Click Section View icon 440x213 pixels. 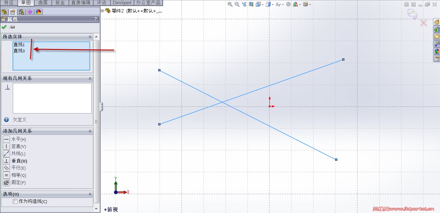coord(251,4)
